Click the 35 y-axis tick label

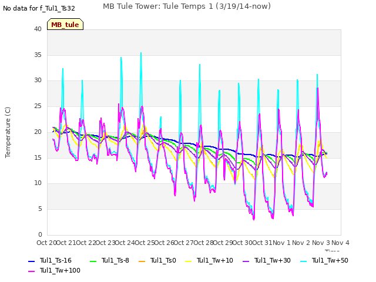pos(38,55)
